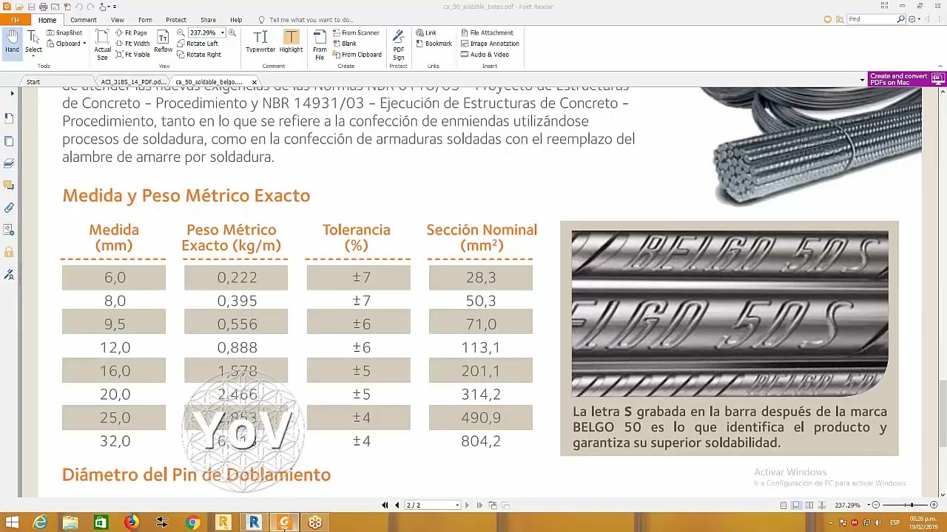Rotate the page left
This screenshot has width=947, height=532.
(197, 44)
